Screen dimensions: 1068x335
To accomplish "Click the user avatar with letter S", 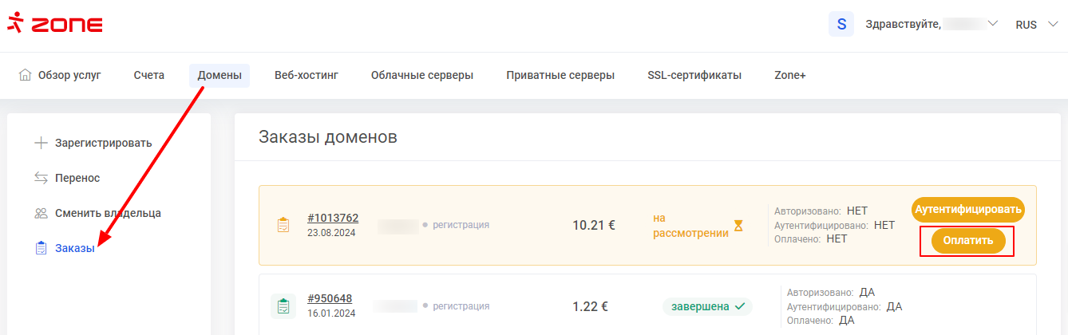I will point(841,25).
